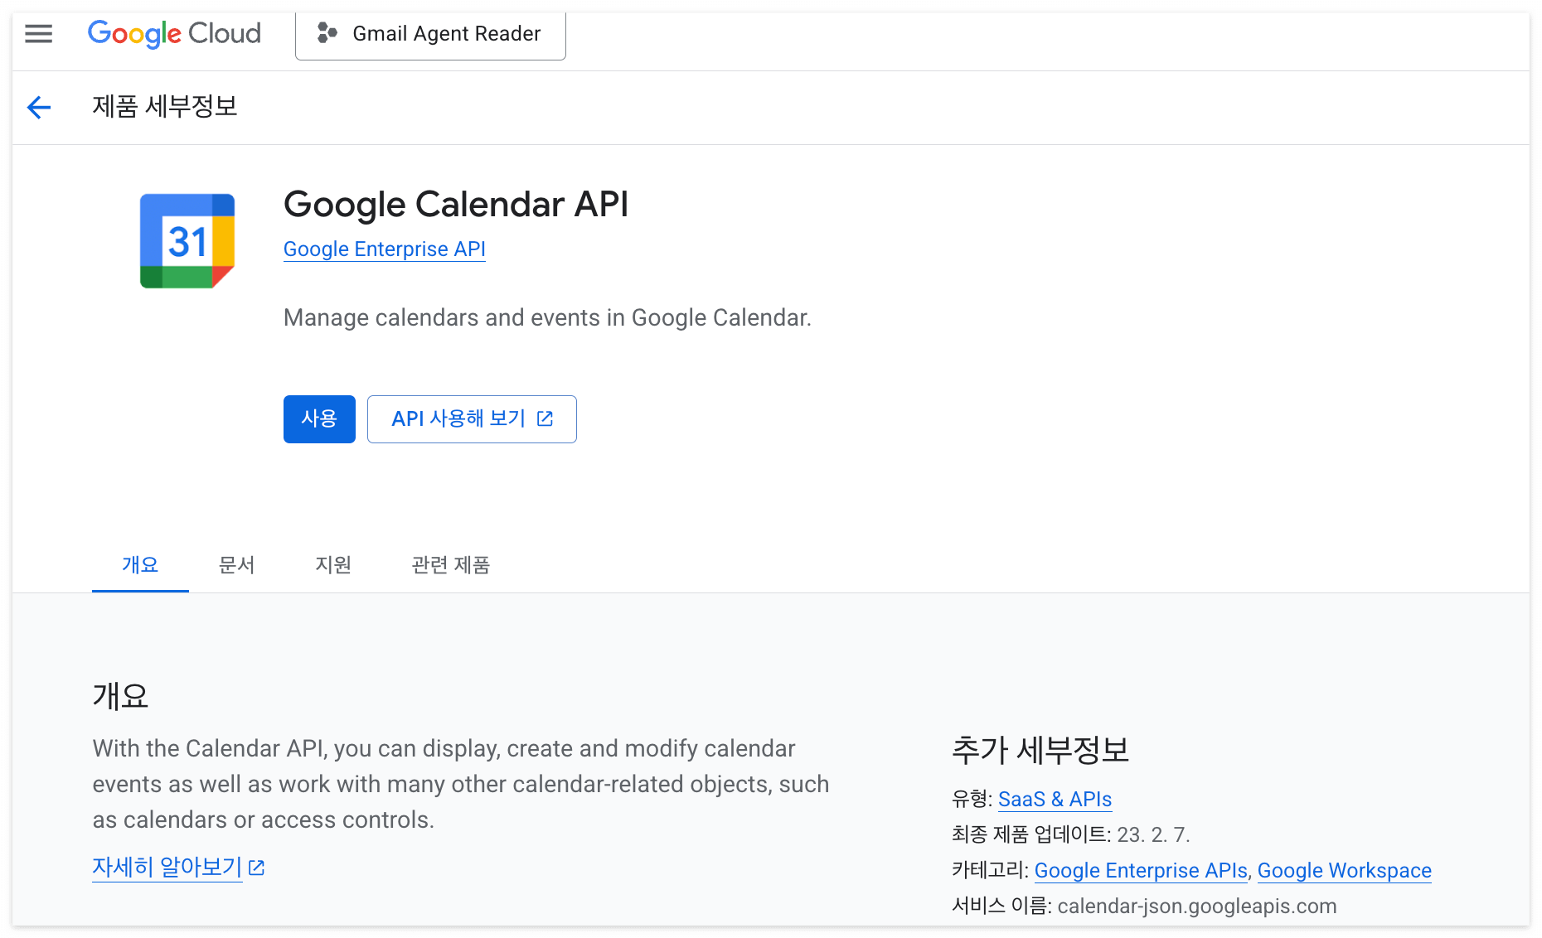
Task: Click the 'Manage calendars and events' description
Action: (x=547, y=318)
